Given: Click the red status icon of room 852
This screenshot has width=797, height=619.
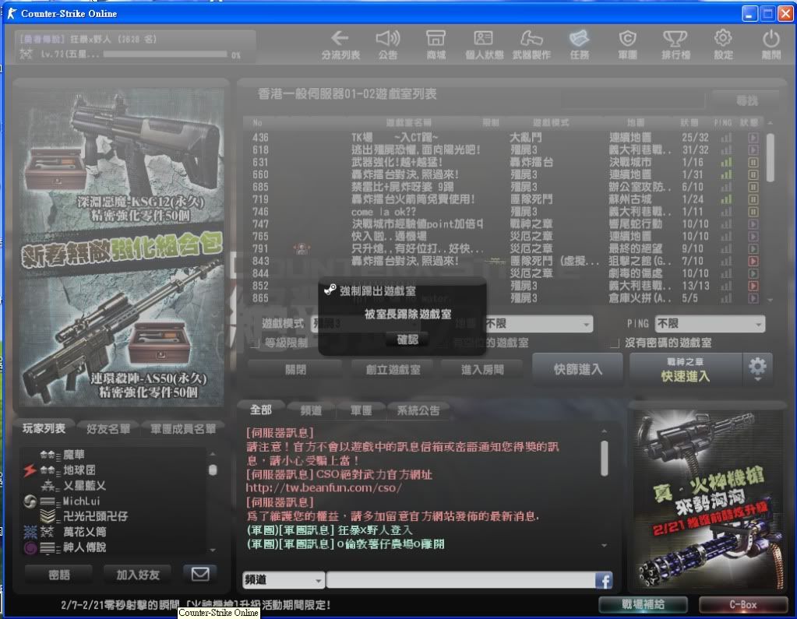Looking at the screenshot, I should (753, 286).
